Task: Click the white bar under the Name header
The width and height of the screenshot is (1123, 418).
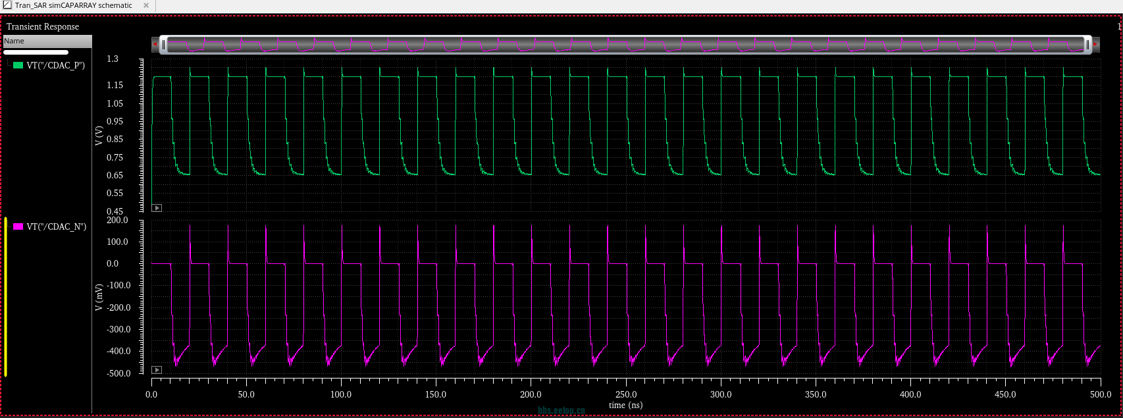Action: 36,52
